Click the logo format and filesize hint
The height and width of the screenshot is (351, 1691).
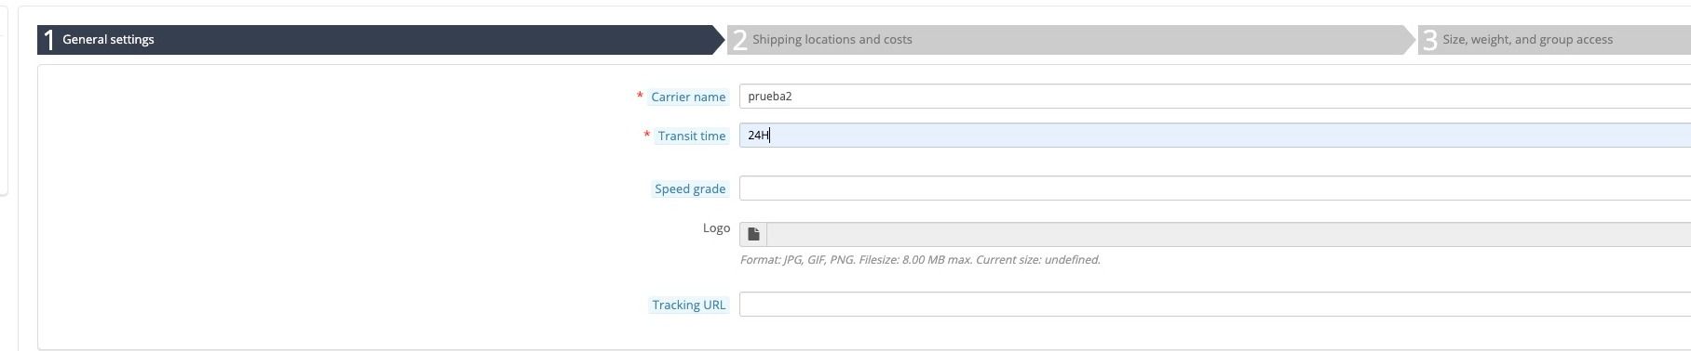pyautogui.click(x=920, y=260)
